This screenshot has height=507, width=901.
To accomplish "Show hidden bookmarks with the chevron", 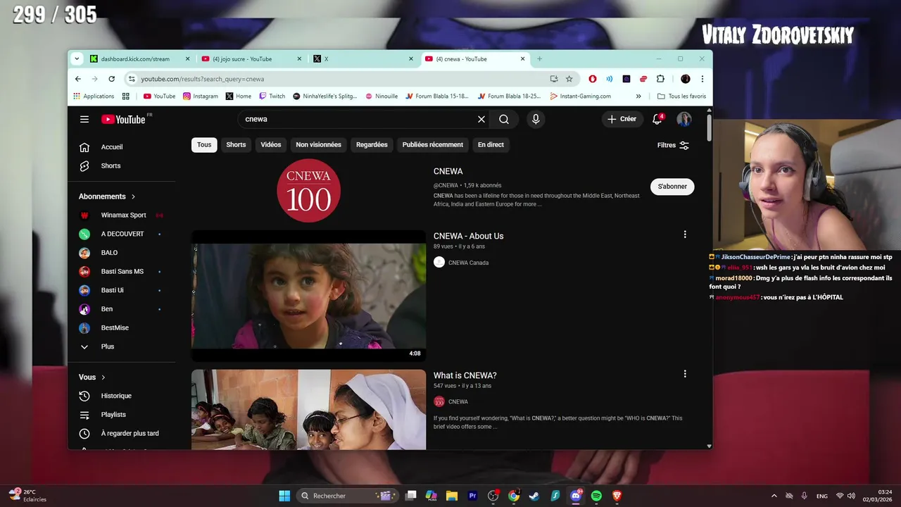I will click(x=638, y=96).
